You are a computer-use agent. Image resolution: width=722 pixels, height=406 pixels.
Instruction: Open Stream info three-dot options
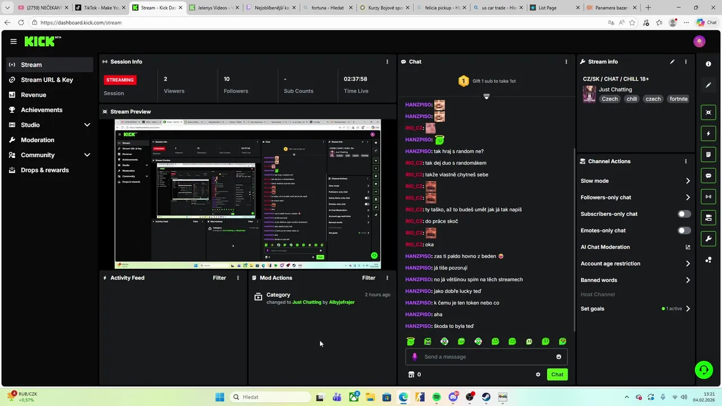[686, 61]
